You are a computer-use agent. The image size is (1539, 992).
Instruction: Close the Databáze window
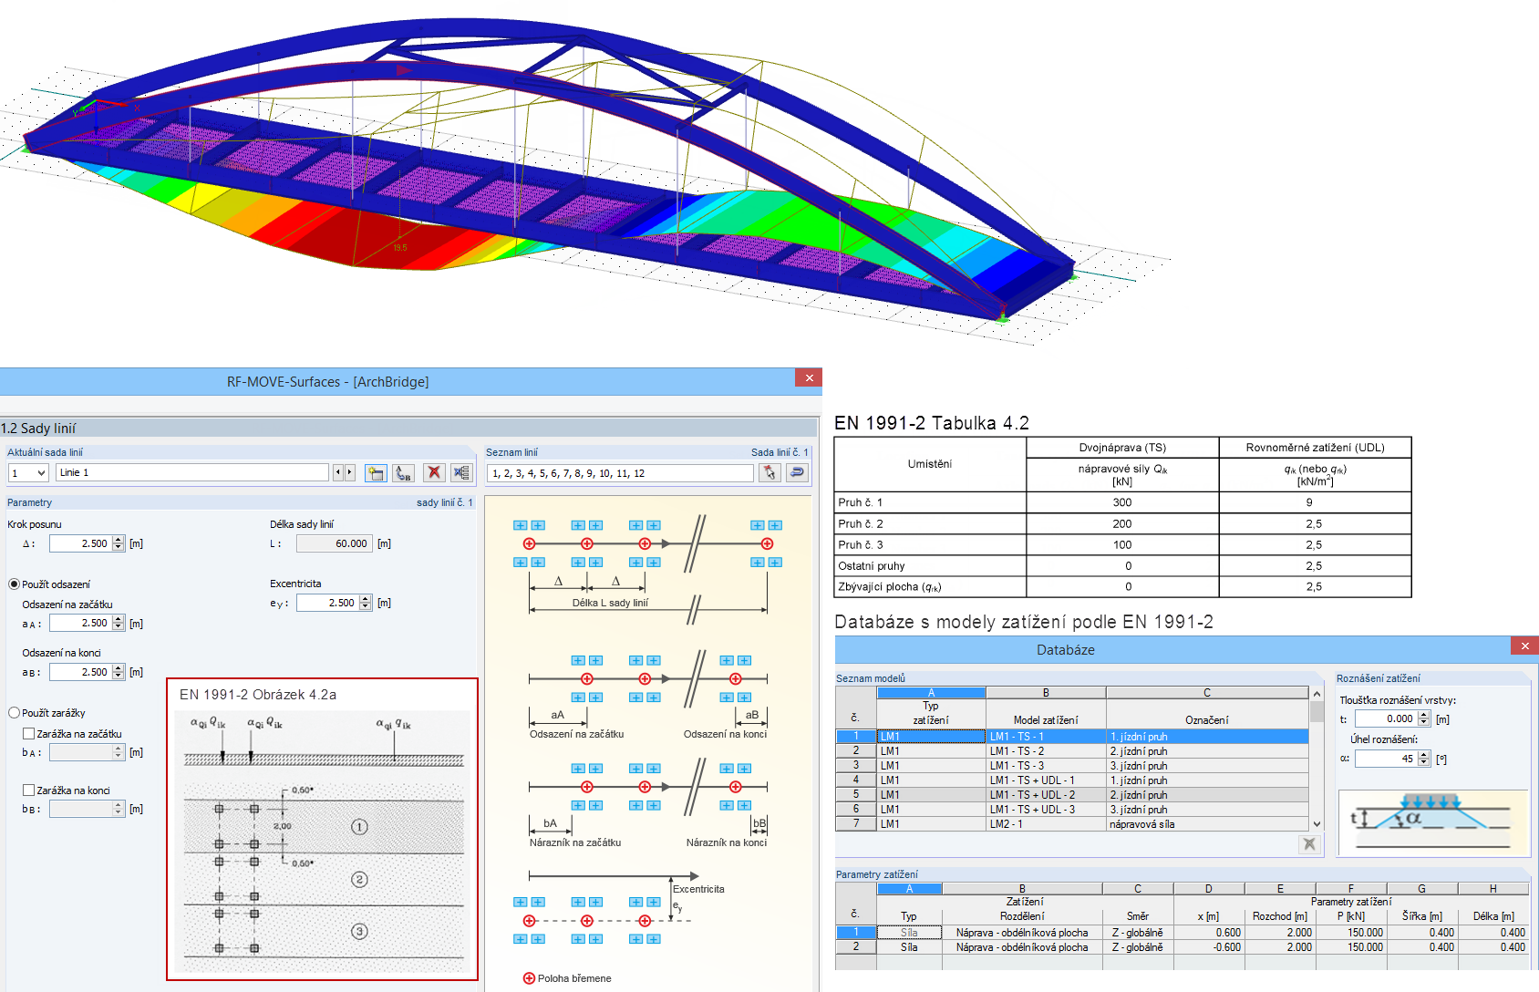[x=1524, y=646]
